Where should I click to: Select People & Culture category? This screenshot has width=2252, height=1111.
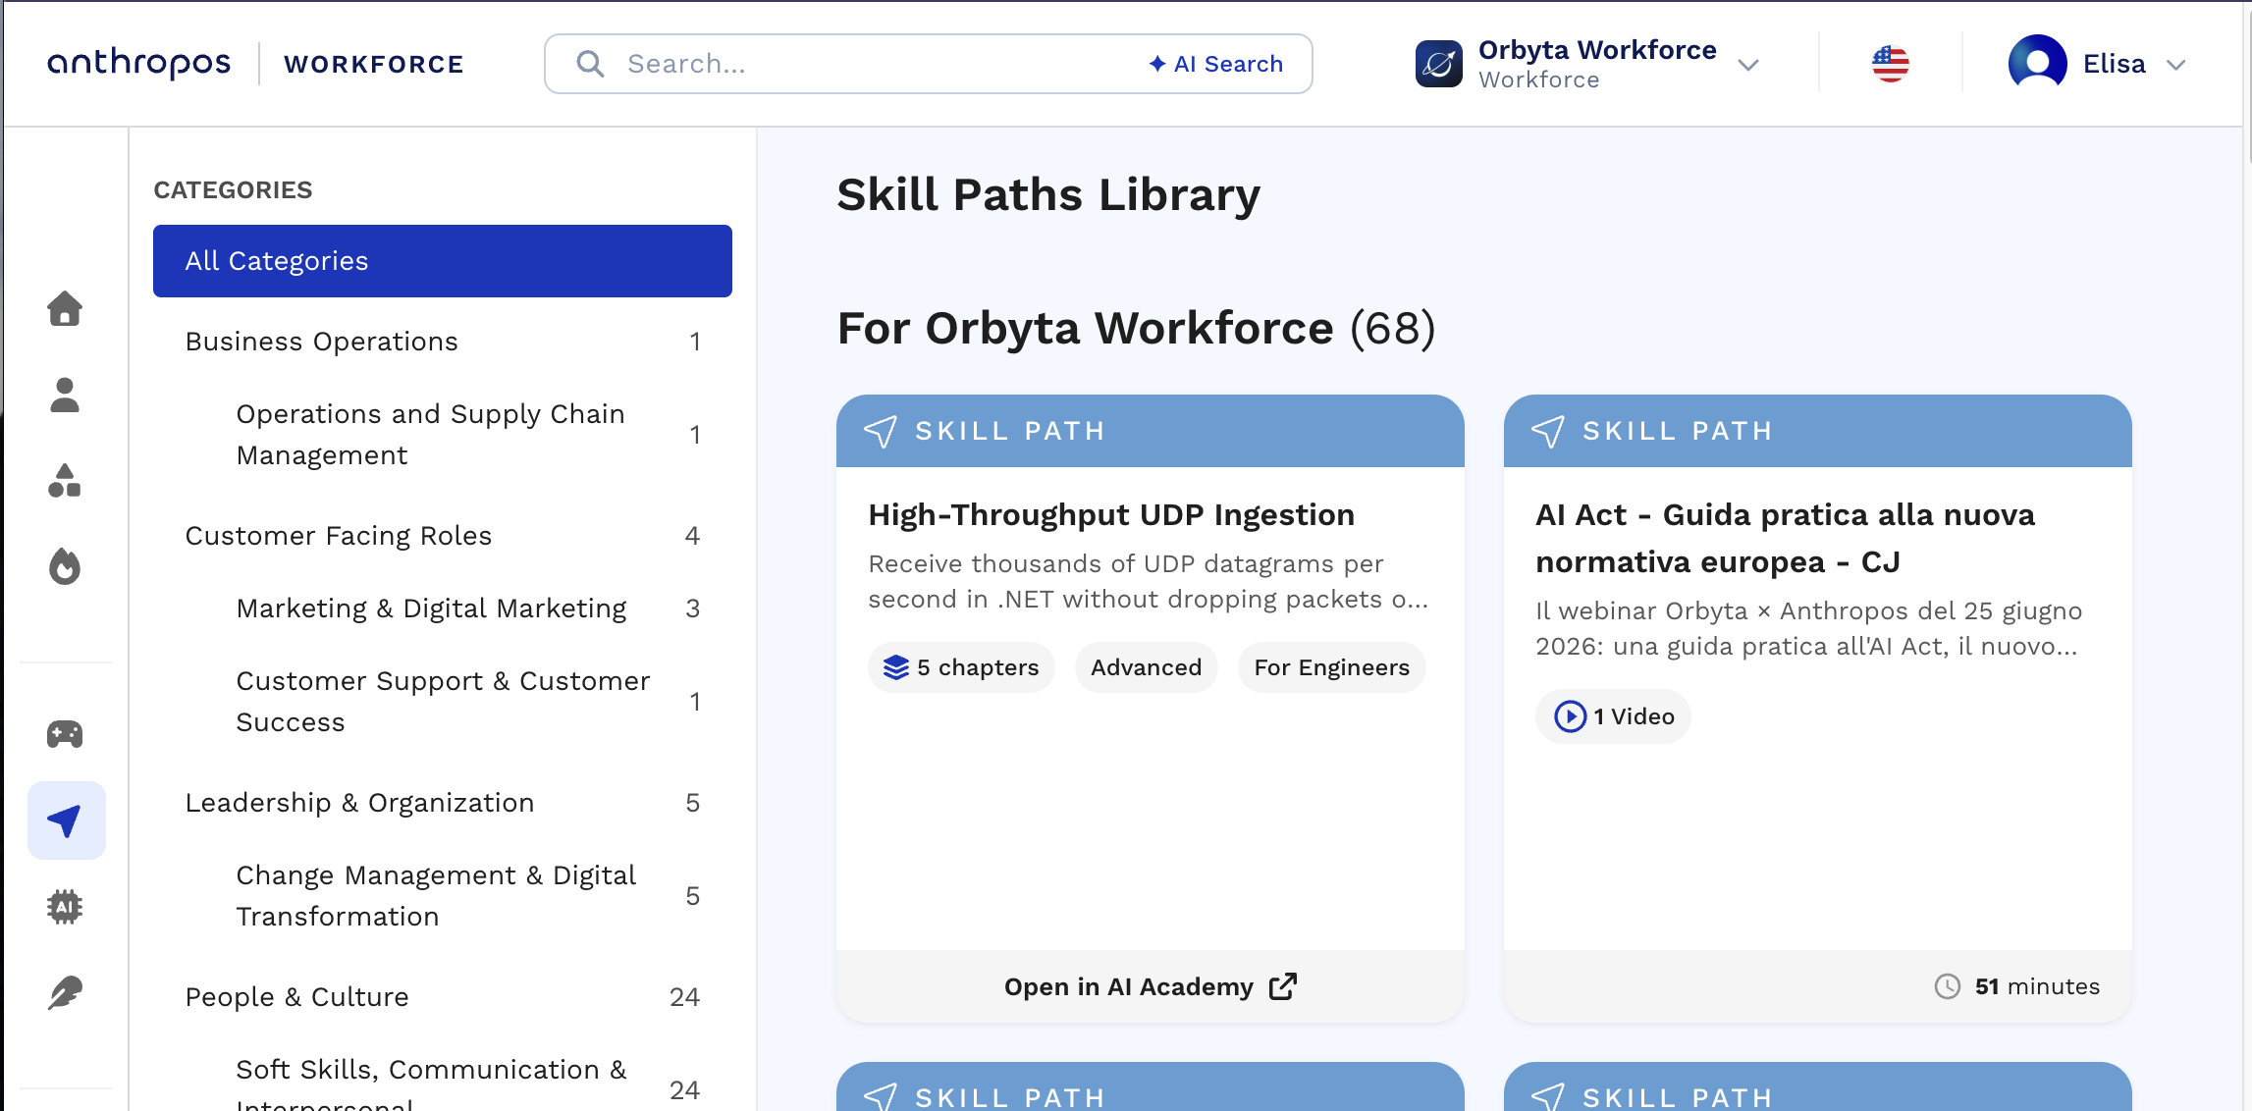pyautogui.click(x=443, y=997)
